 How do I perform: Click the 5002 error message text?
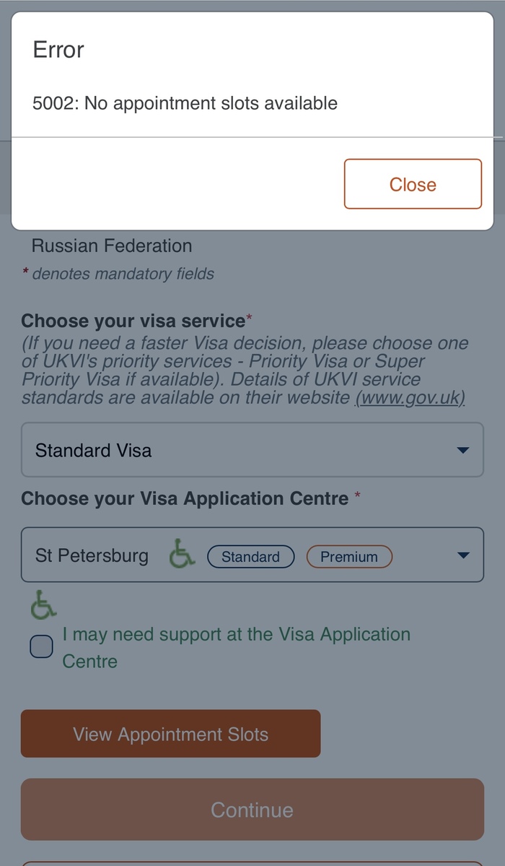tap(185, 103)
